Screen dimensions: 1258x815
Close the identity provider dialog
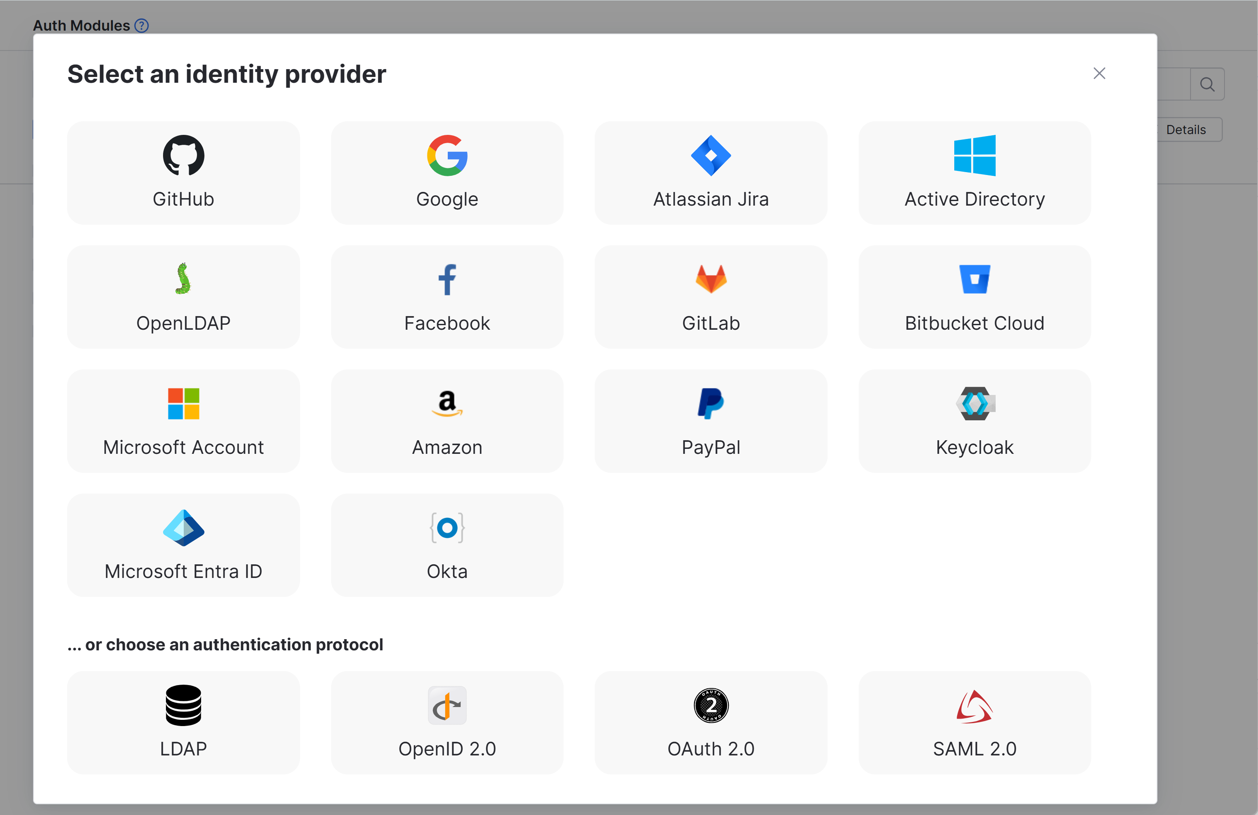pyautogui.click(x=1100, y=74)
